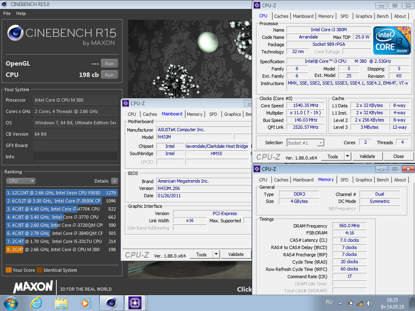Click the Info input field
This screenshot has height=311, width=415.
[x=75, y=157]
